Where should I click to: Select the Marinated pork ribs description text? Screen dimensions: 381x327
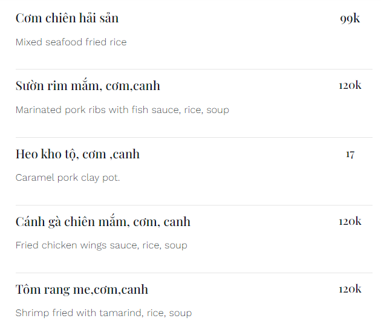122,110
